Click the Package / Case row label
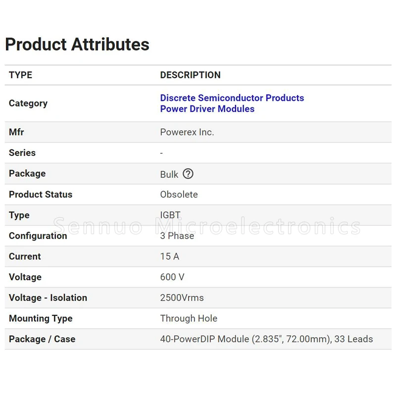396x396 pixels. [x=42, y=340]
